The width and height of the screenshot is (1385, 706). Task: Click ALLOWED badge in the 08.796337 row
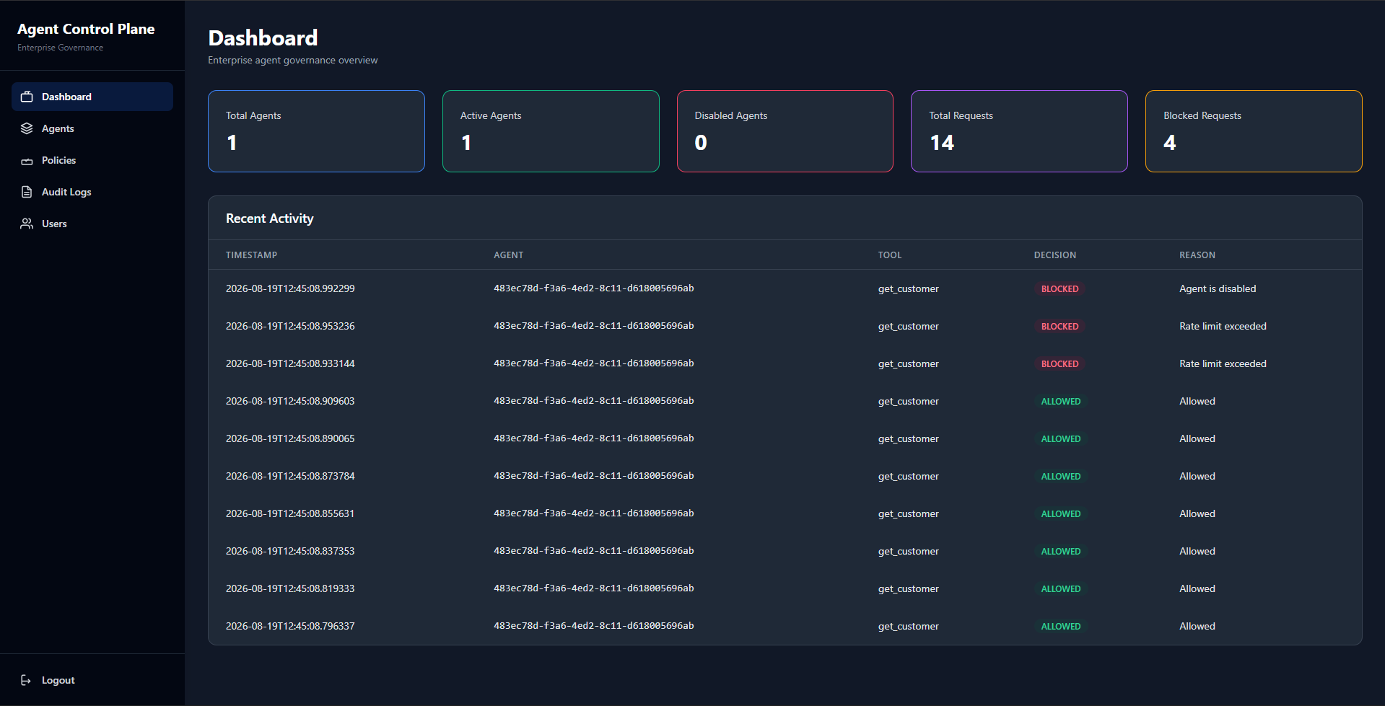point(1061,626)
